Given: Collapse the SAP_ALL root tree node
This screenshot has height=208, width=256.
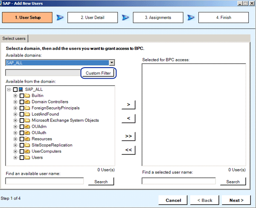Looking at the screenshot, I should tap(9, 89).
